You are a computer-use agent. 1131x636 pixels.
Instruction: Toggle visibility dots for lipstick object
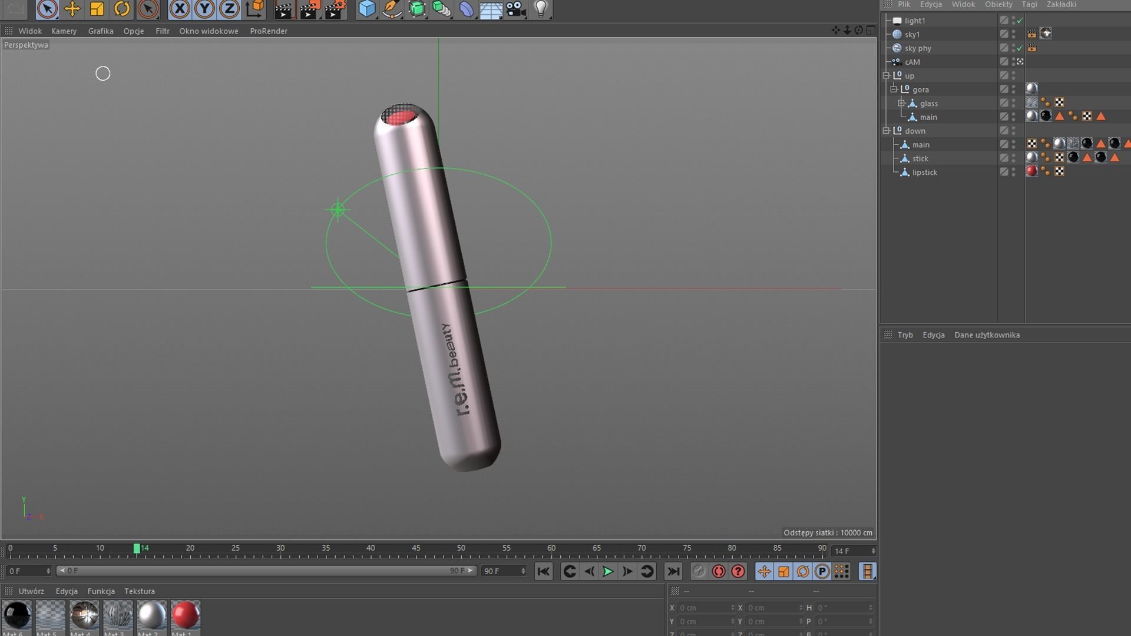pyautogui.click(x=1014, y=172)
